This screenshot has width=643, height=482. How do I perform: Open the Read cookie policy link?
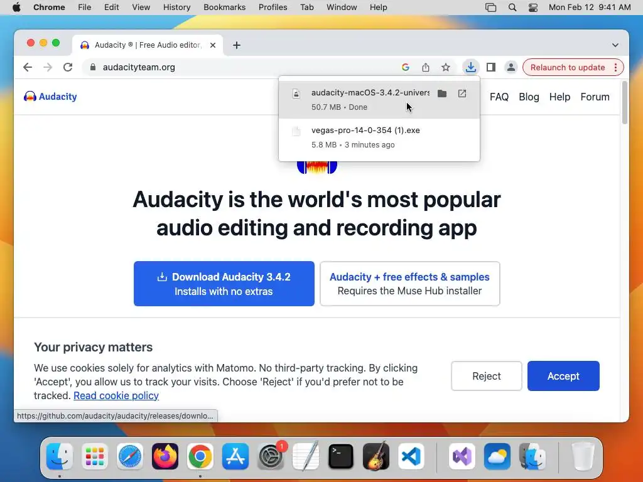click(x=116, y=395)
